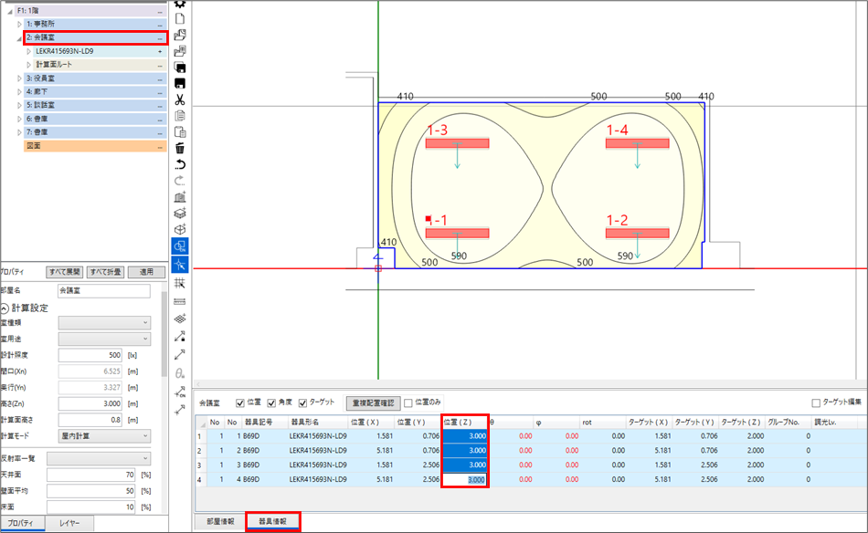The width and height of the screenshot is (868, 533).
Task: Switch to the 器具情報 tab
Action: tap(273, 521)
